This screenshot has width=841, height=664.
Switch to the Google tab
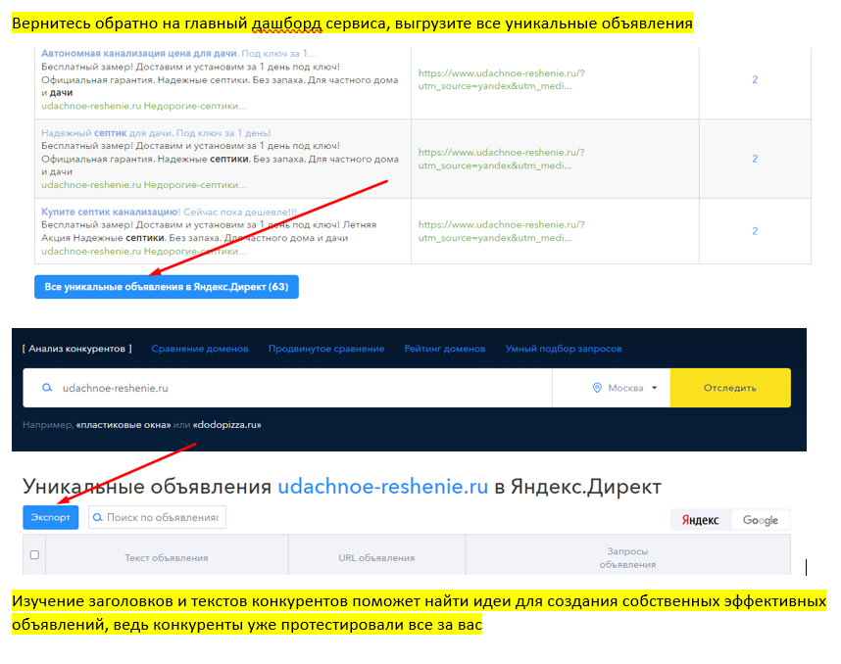[x=760, y=520]
